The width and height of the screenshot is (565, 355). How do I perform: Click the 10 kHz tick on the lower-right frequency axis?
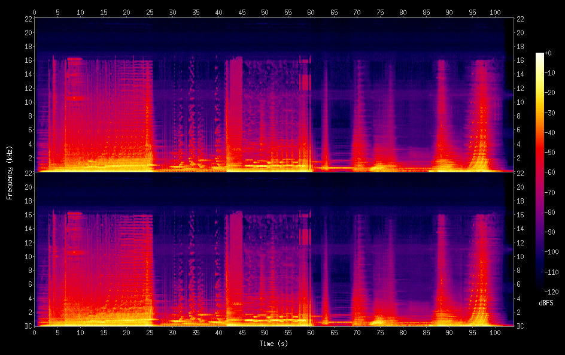(x=520, y=256)
